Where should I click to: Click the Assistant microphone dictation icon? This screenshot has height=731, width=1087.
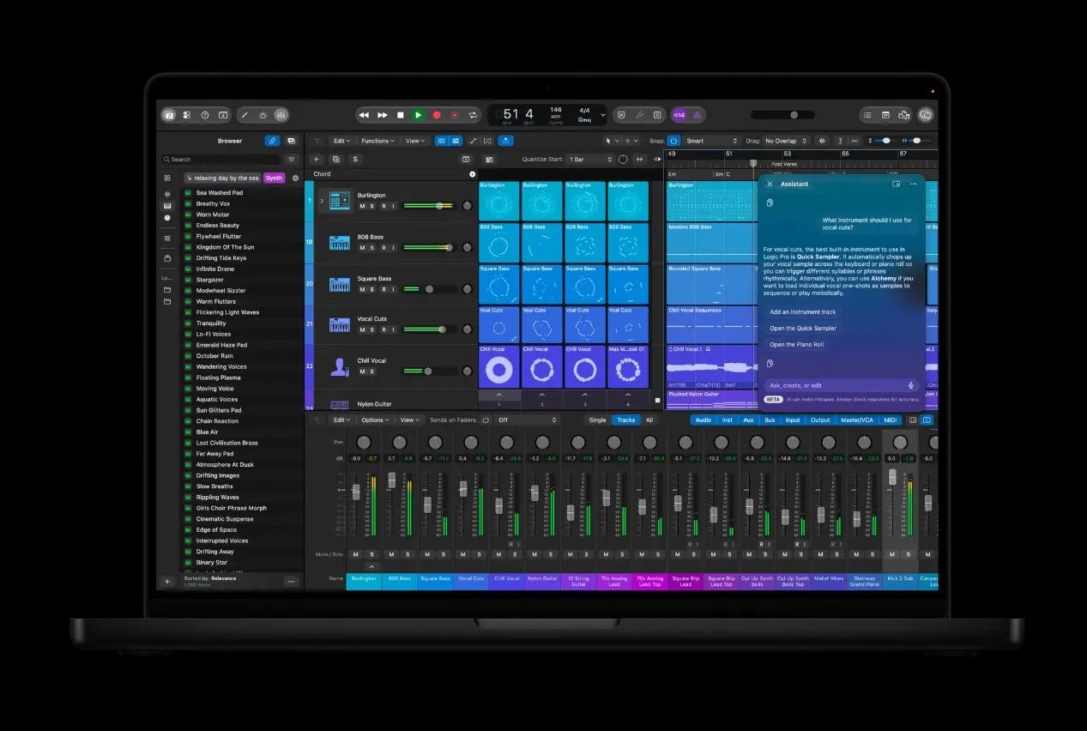(x=911, y=385)
